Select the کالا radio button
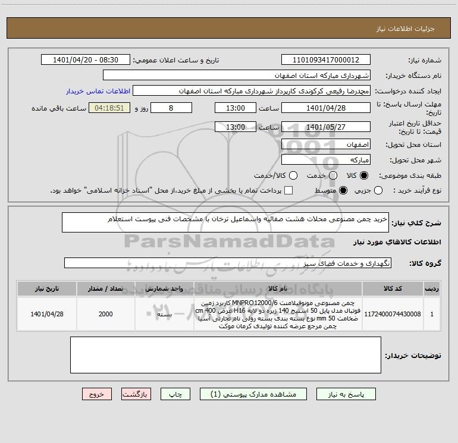Screen dimensions: 458x443 pos(364,175)
